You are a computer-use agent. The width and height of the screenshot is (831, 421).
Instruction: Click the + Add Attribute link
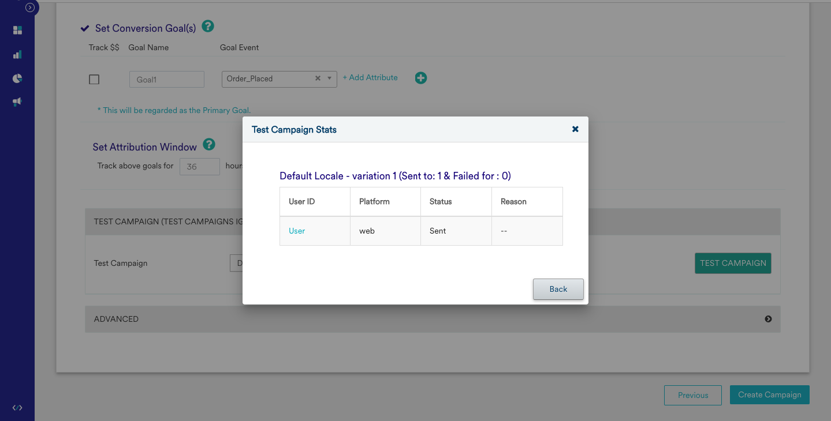pos(370,77)
